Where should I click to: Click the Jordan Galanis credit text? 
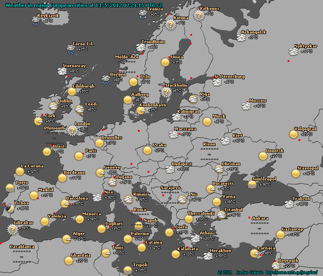pos(250,273)
